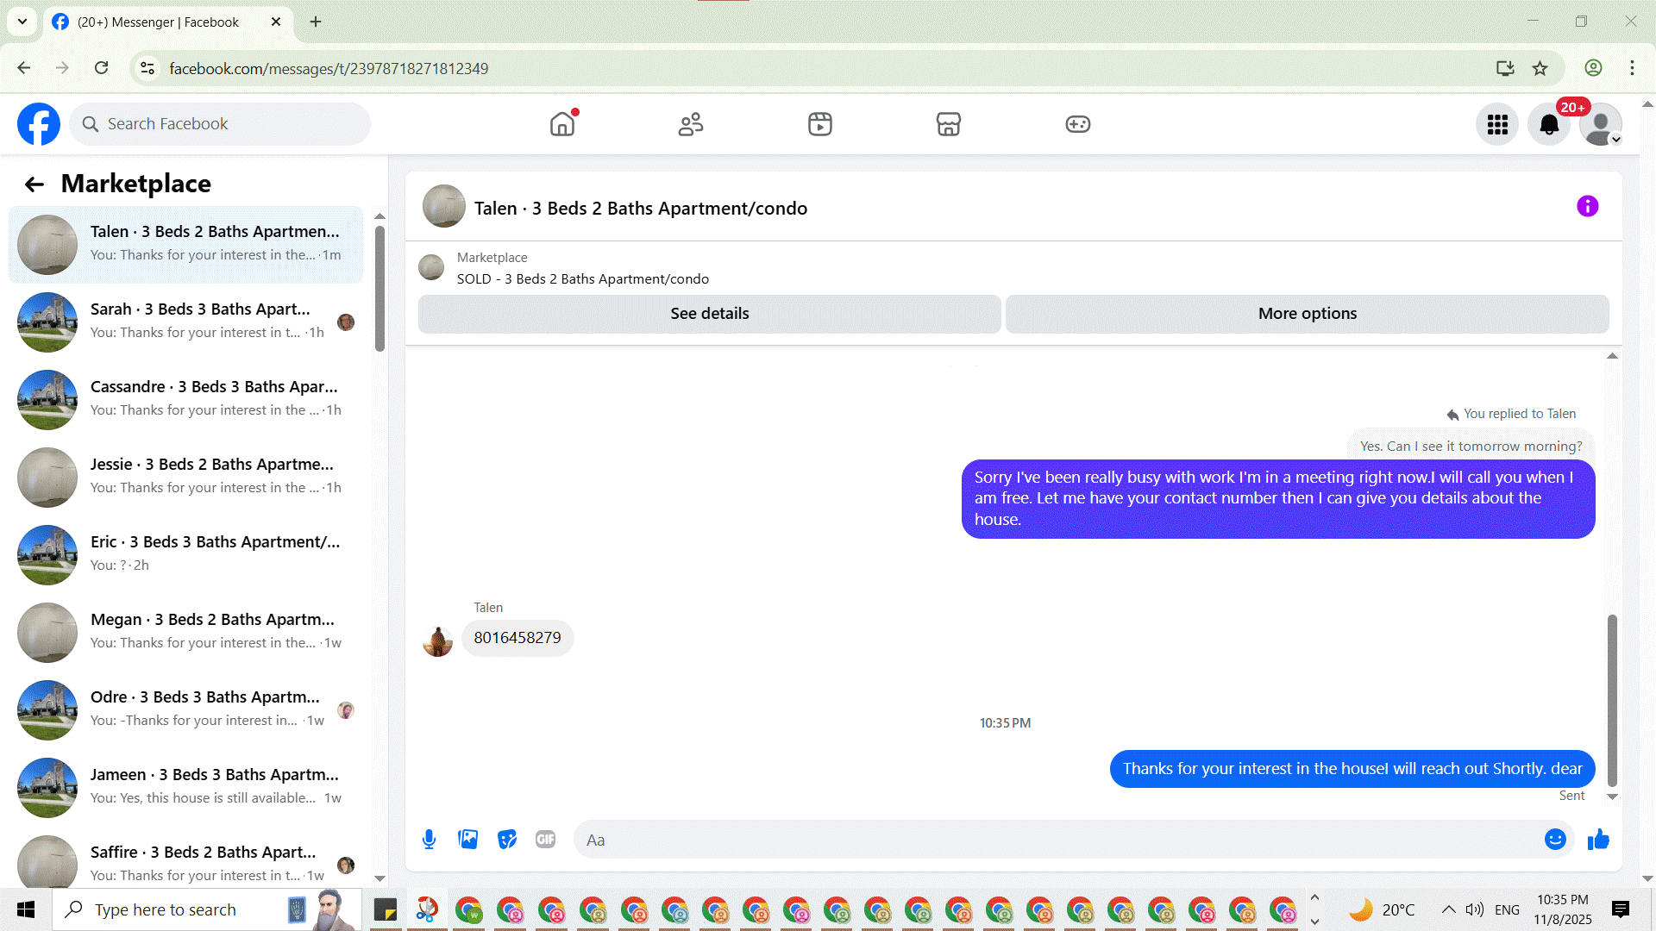Open the emoji picker in message box

pyautogui.click(x=1555, y=840)
